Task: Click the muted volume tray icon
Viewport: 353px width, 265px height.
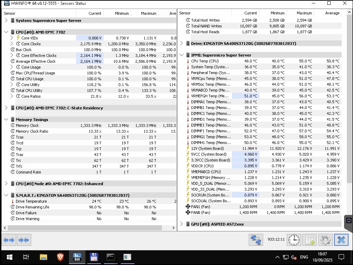Action: tap(294, 257)
